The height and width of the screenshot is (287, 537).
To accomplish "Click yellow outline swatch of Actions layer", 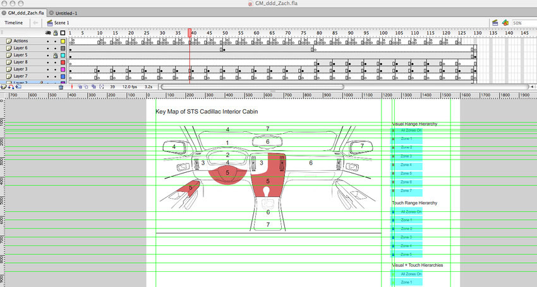I will point(63,41).
